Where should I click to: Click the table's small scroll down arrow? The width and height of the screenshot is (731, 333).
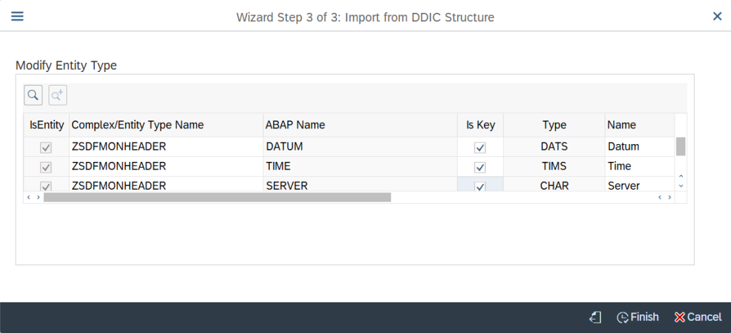point(681,185)
